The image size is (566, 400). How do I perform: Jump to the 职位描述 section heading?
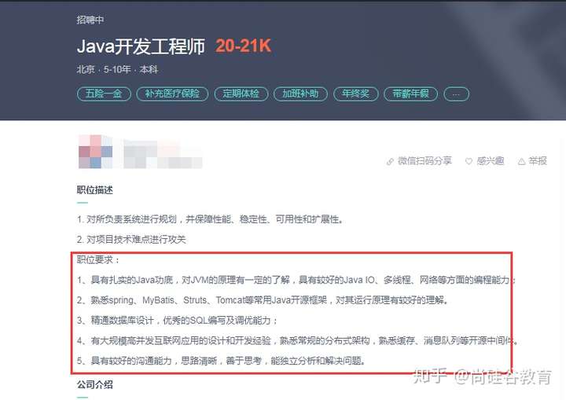94,190
